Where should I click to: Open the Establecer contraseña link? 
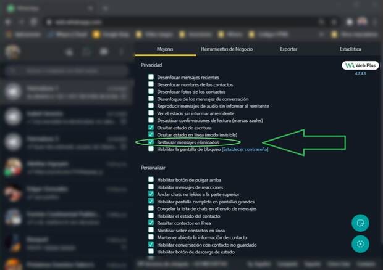(245, 149)
